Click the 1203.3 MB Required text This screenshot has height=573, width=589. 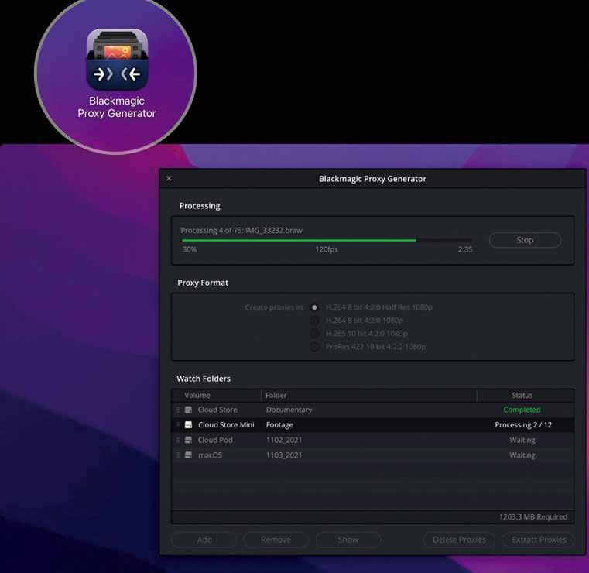(533, 516)
